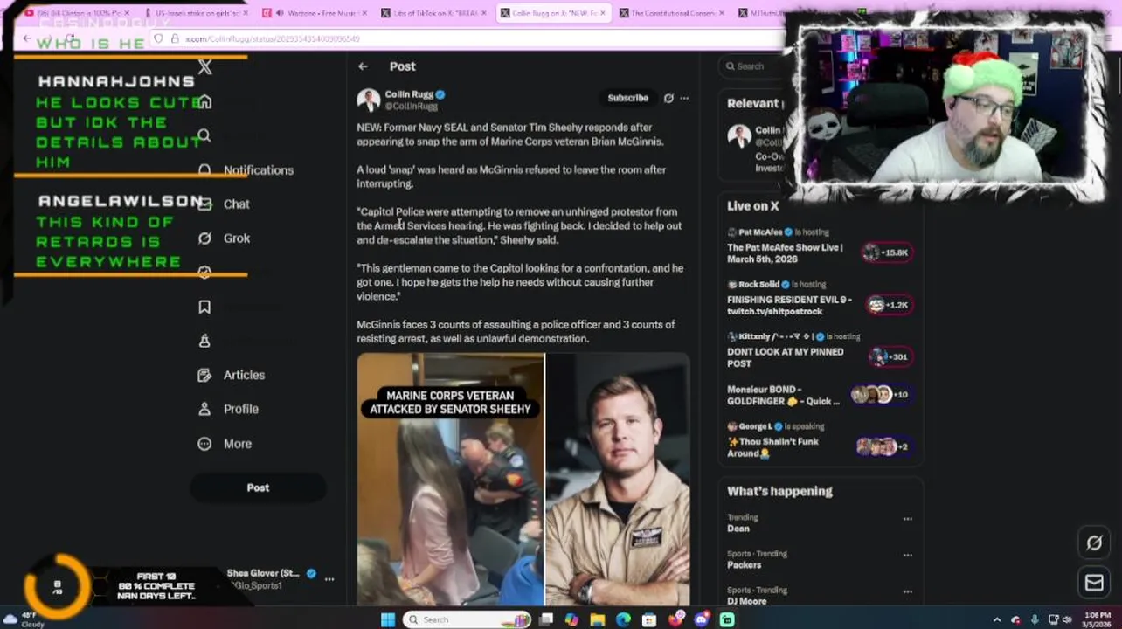Image resolution: width=1122 pixels, height=629 pixels.
Task: Open the Senator Sheehy photo
Action: [618, 479]
